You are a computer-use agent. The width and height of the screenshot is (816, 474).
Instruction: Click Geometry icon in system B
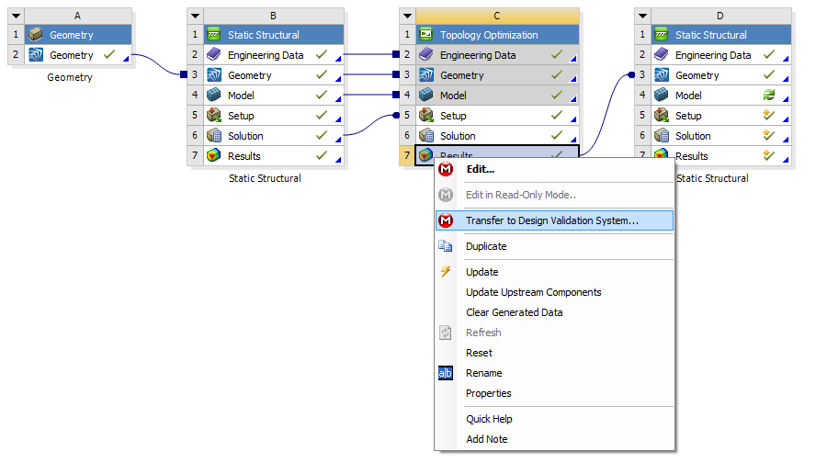pyautogui.click(x=214, y=75)
